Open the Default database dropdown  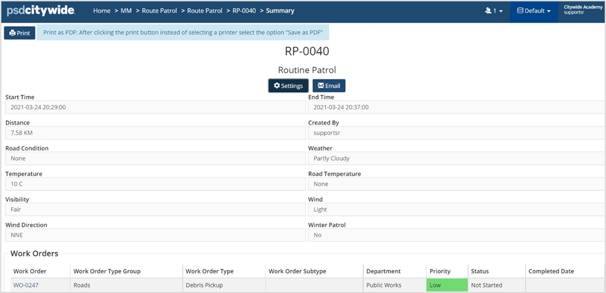(x=533, y=11)
